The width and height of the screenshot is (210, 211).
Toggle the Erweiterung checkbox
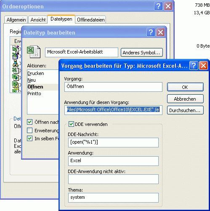(29, 131)
